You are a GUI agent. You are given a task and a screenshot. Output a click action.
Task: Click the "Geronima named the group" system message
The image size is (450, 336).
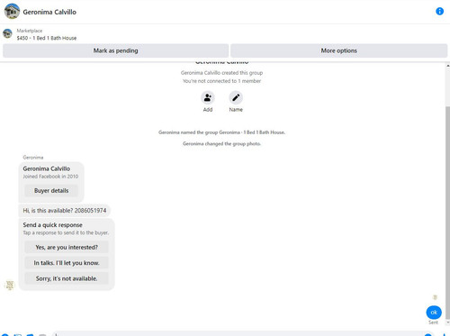(221, 132)
